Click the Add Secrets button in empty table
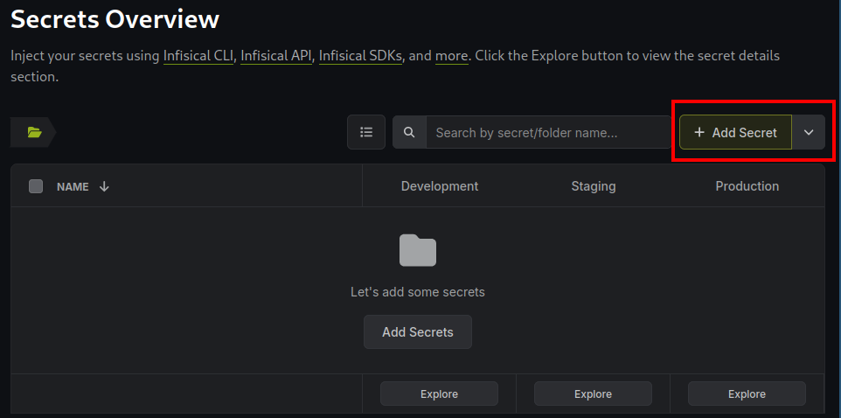 (418, 332)
